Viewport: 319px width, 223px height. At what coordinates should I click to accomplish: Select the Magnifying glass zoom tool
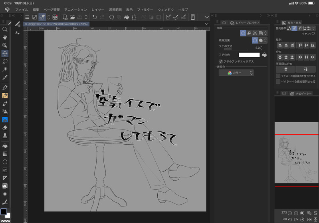(5, 30)
